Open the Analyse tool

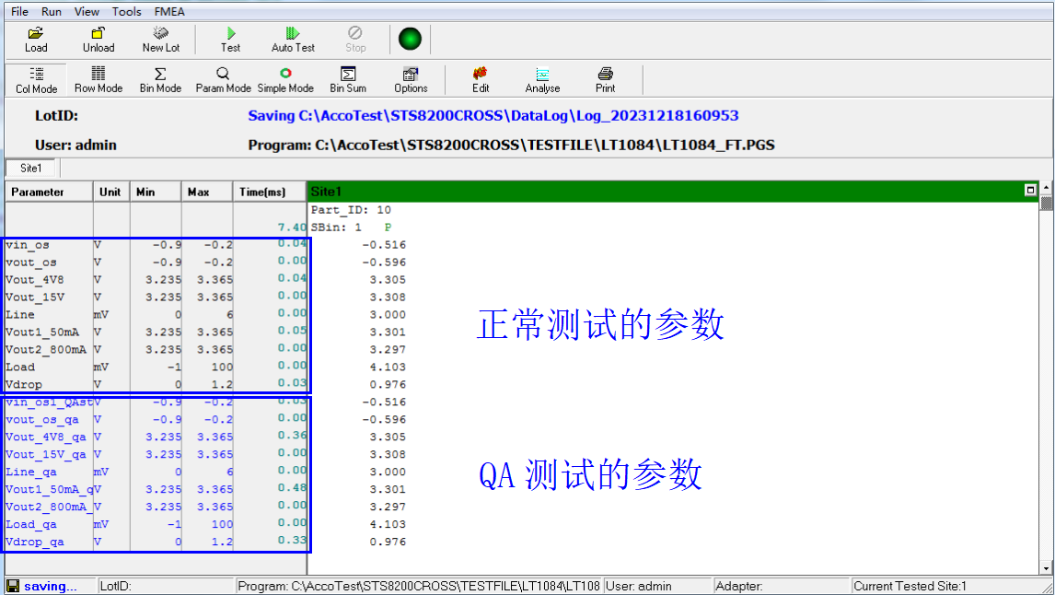pyautogui.click(x=542, y=79)
